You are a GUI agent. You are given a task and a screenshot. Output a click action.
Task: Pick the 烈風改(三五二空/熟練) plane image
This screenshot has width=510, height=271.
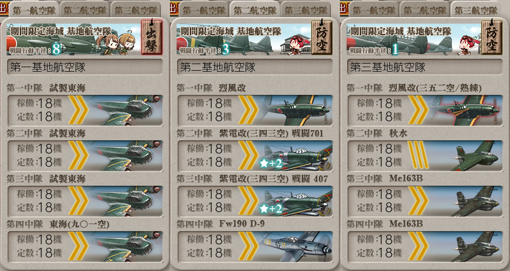tap(465, 110)
